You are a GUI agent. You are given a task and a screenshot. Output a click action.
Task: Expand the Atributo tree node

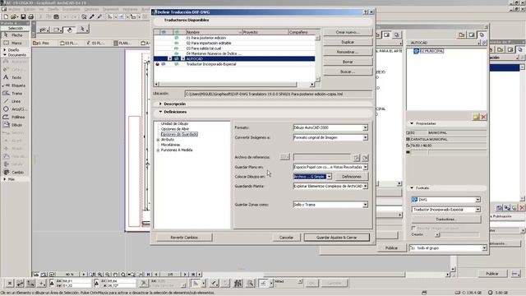click(x=158, y=140)
